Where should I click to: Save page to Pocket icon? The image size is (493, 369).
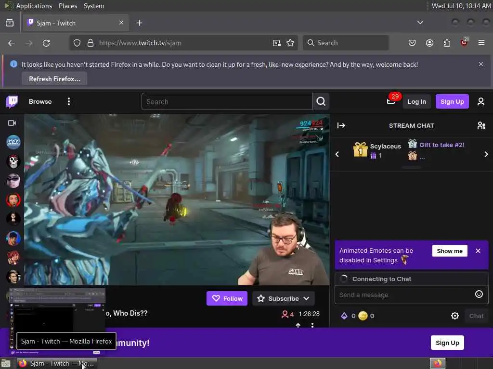tap(412, 43)
